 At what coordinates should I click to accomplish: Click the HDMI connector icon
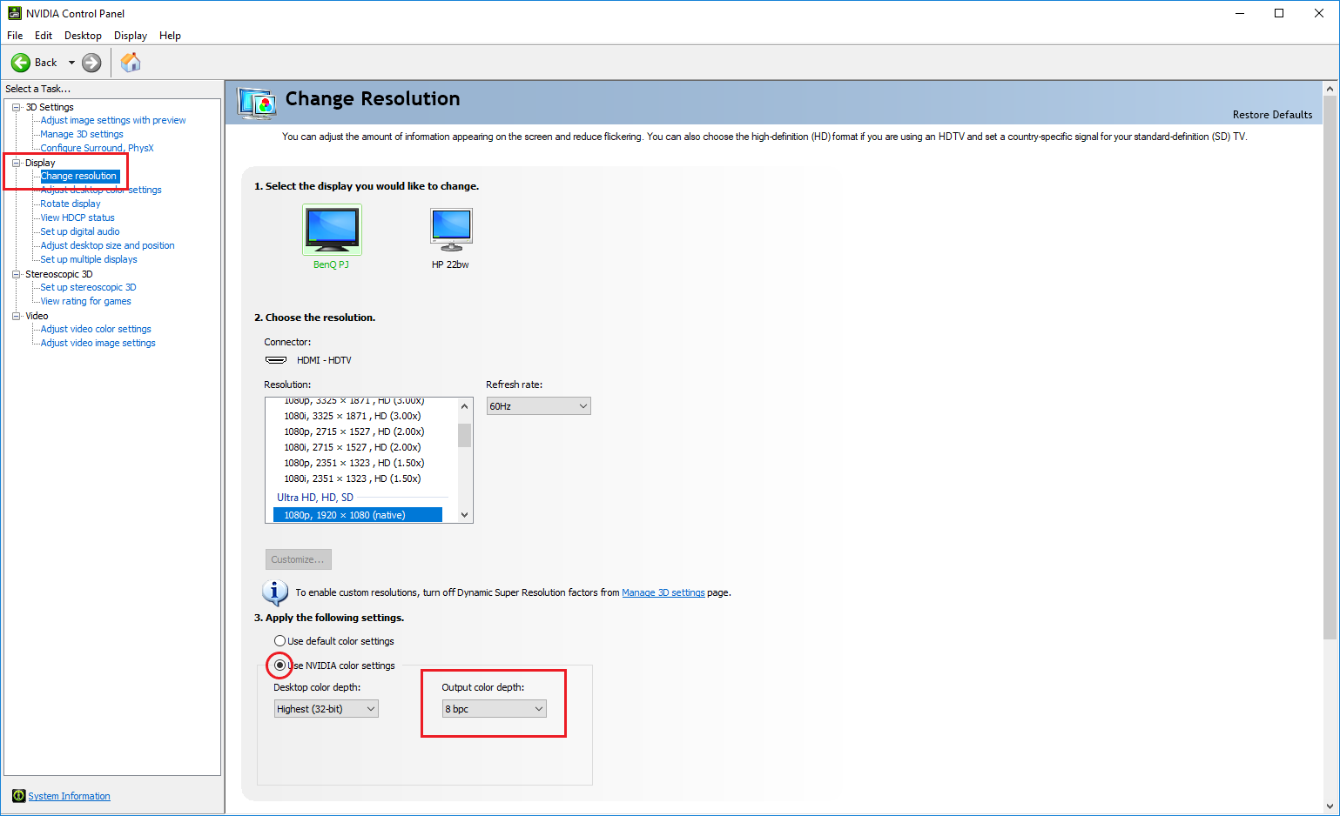click(x=276, y=360)
